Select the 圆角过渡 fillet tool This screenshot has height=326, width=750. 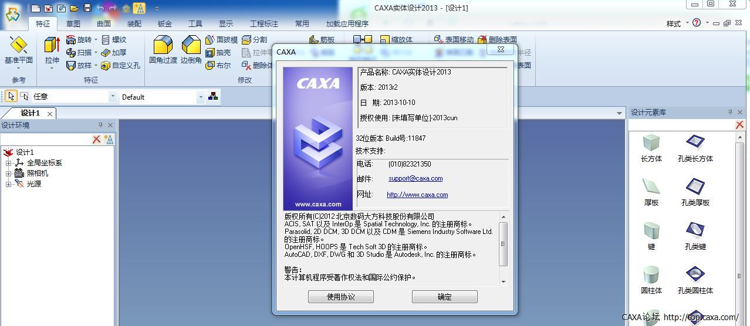tap(163, 50)
